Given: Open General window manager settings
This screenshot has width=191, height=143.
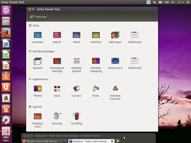Looking at the screenshot, I should pos(38,63).
